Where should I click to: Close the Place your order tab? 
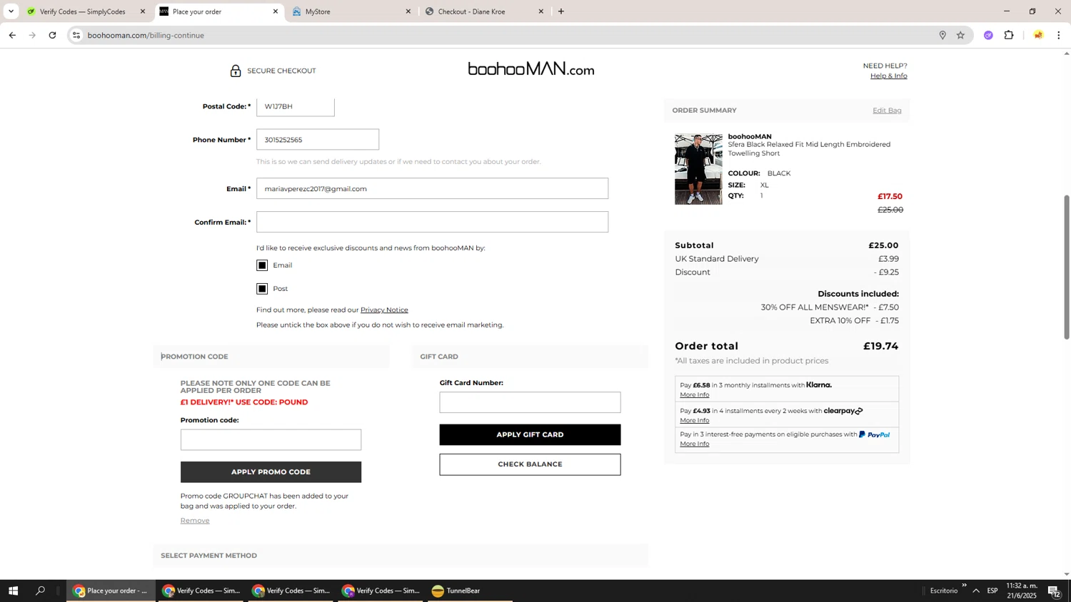[276, 11]
